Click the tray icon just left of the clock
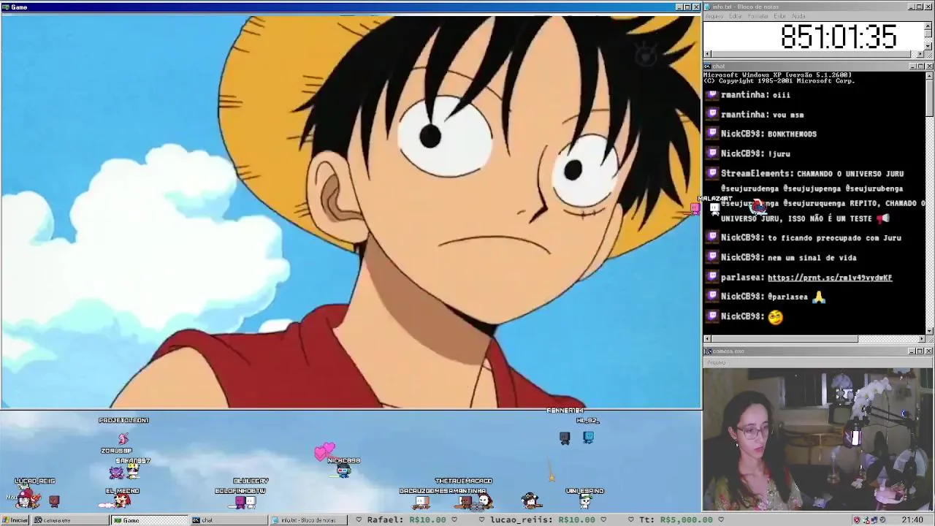Image resolution: width=935 pixels, height=526 pixels. coord(882,519)
